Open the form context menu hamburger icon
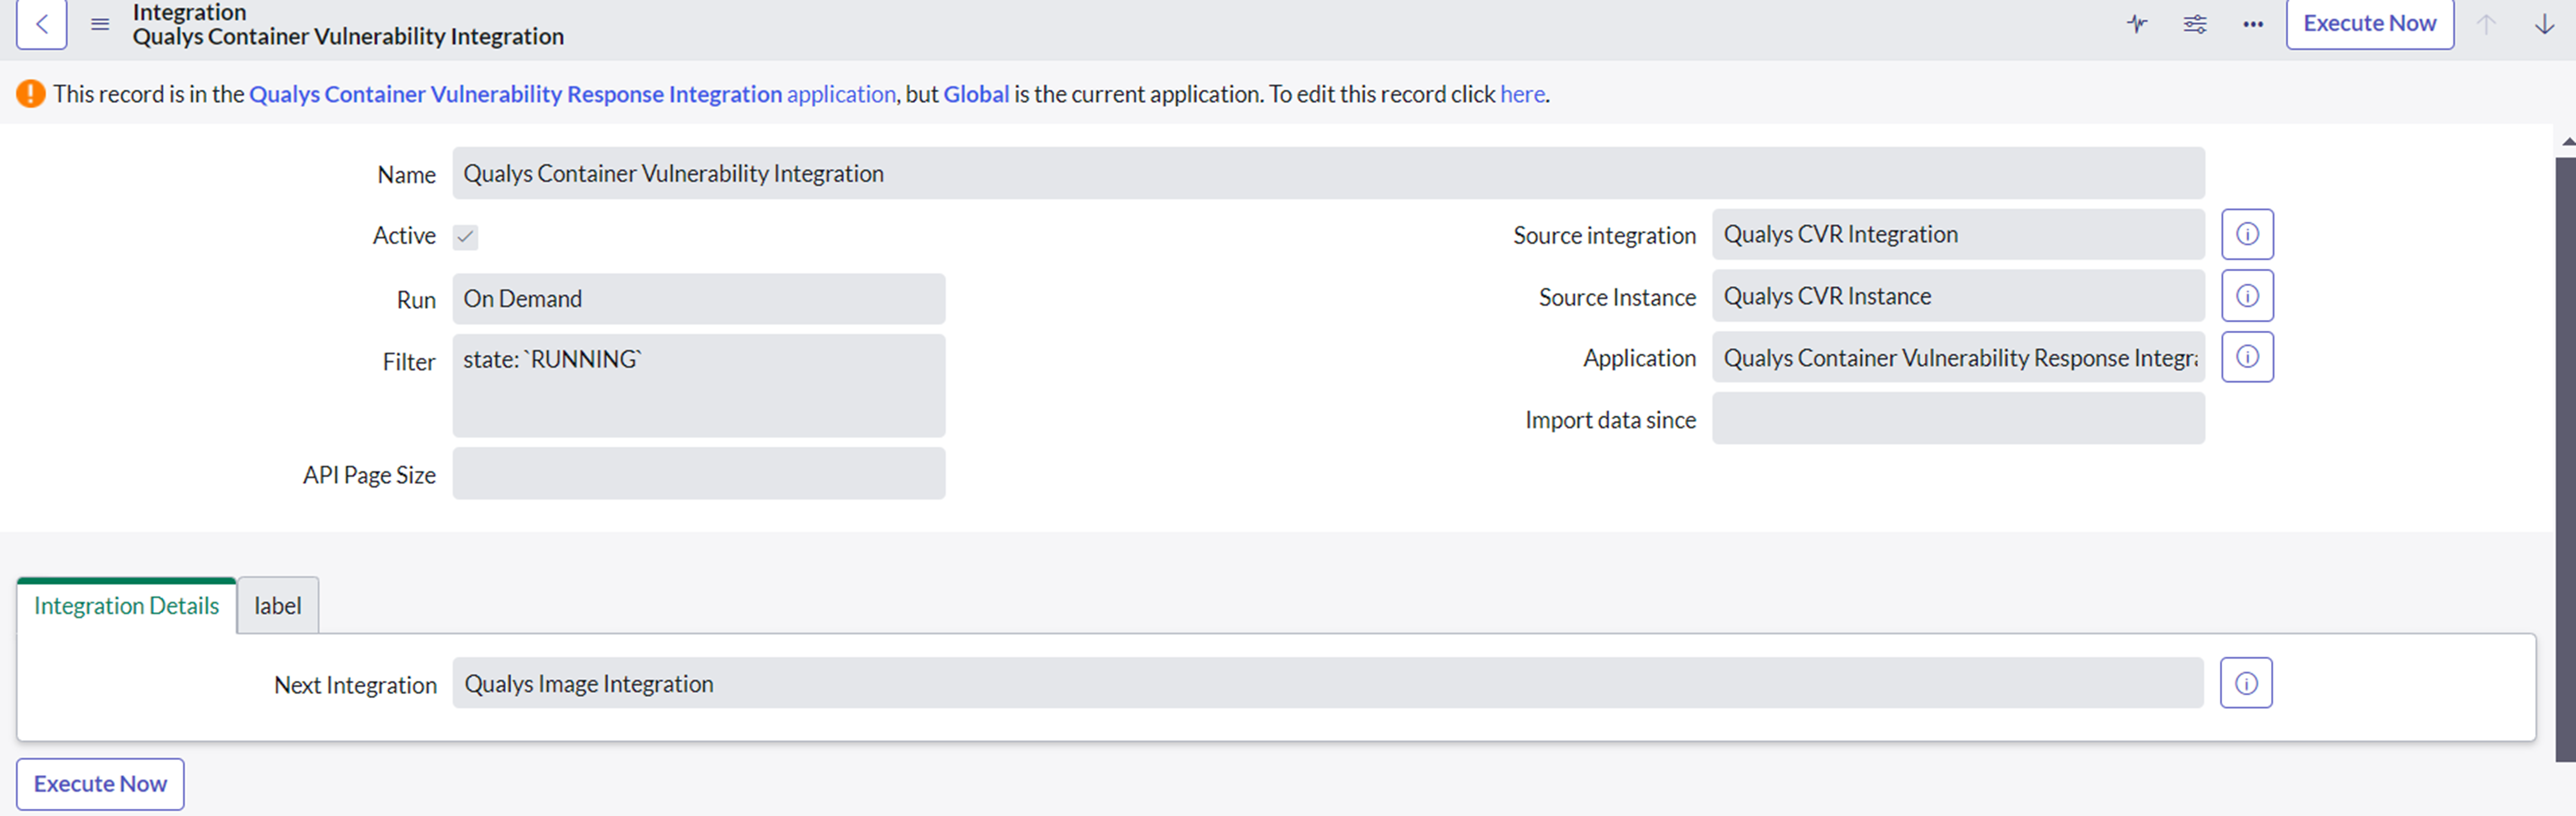 100,24
